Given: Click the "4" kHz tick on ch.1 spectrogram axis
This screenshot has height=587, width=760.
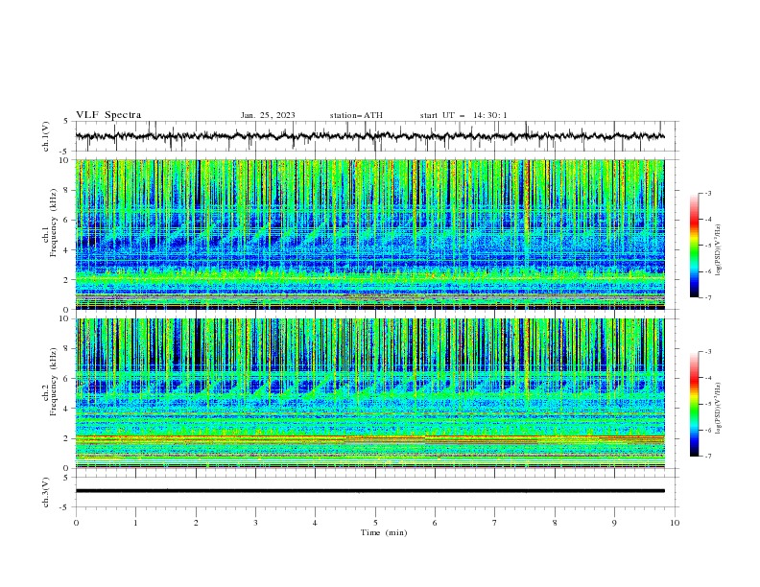Looking at the screenshot, I should 68,250.
